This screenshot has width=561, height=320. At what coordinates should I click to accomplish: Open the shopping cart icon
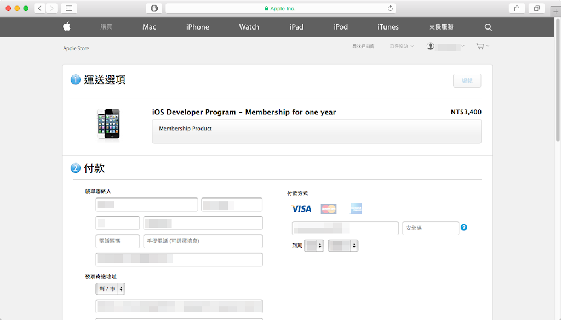click(x=480, y=46)
